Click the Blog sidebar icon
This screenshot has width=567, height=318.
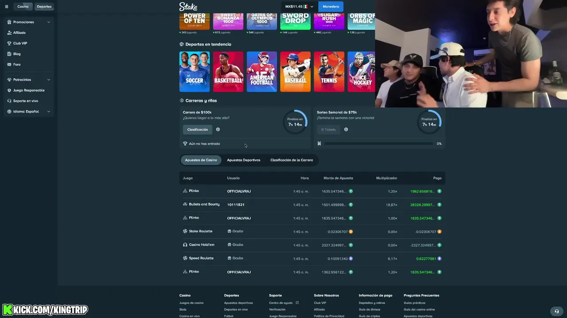click(9, 54)
